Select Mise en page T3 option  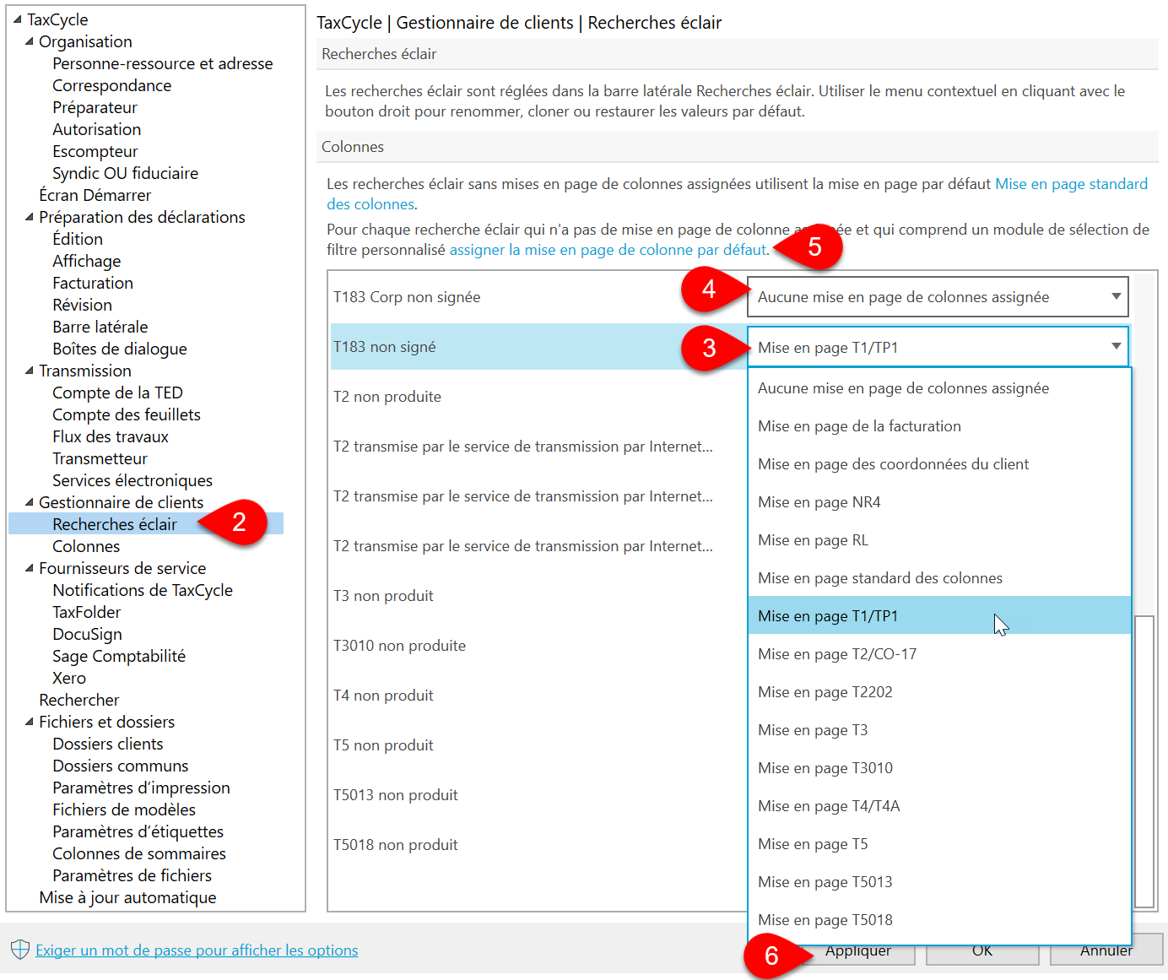[939, 729]
